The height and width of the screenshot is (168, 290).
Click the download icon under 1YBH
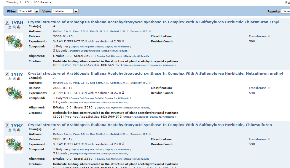[x=10, y=27]
